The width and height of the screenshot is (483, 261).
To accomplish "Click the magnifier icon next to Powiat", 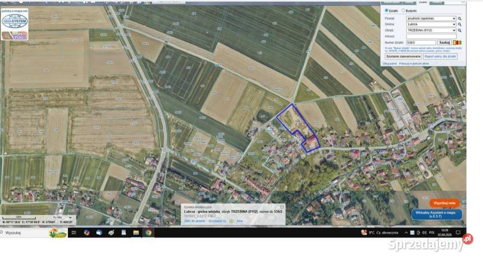I will (x=459, y=19).
